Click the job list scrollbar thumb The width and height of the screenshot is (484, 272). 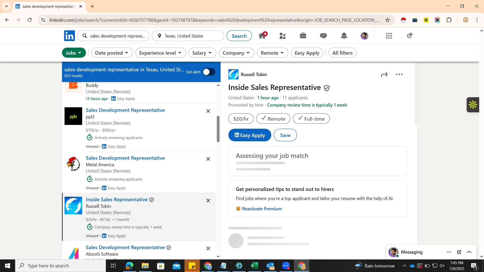(218, 129)
